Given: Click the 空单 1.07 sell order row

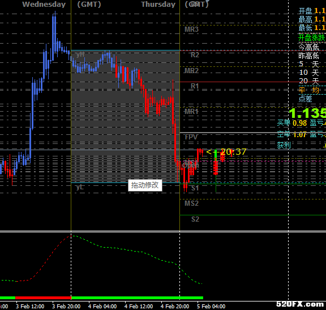Looking at the screenshot, I should click(x=302, y=134).
